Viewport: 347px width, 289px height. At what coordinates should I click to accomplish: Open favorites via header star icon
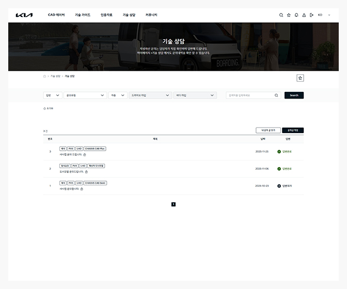click(289, 15)
